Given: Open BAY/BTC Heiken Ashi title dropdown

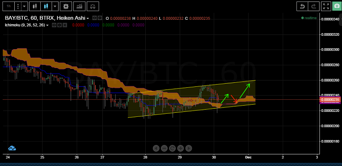Looking at the screenshot, I should (x=88, y=18).
